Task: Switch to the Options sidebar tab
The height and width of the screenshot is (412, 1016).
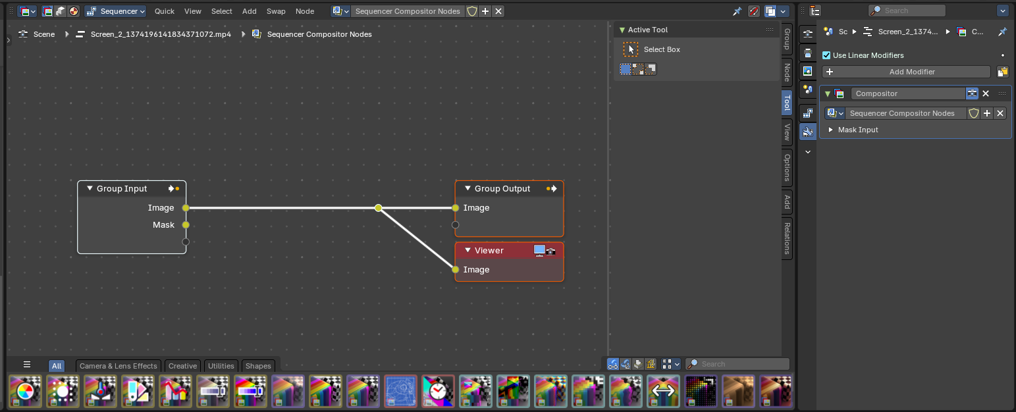Action: 786,168
